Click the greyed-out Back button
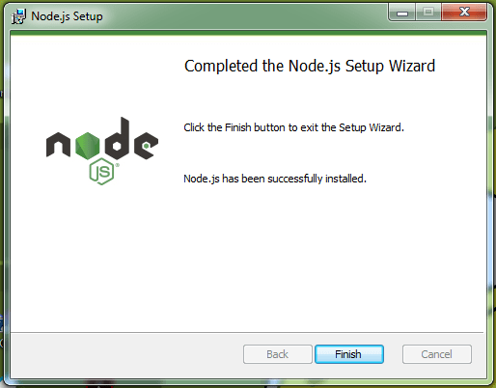The image size is (496, 388). [278, 354]
